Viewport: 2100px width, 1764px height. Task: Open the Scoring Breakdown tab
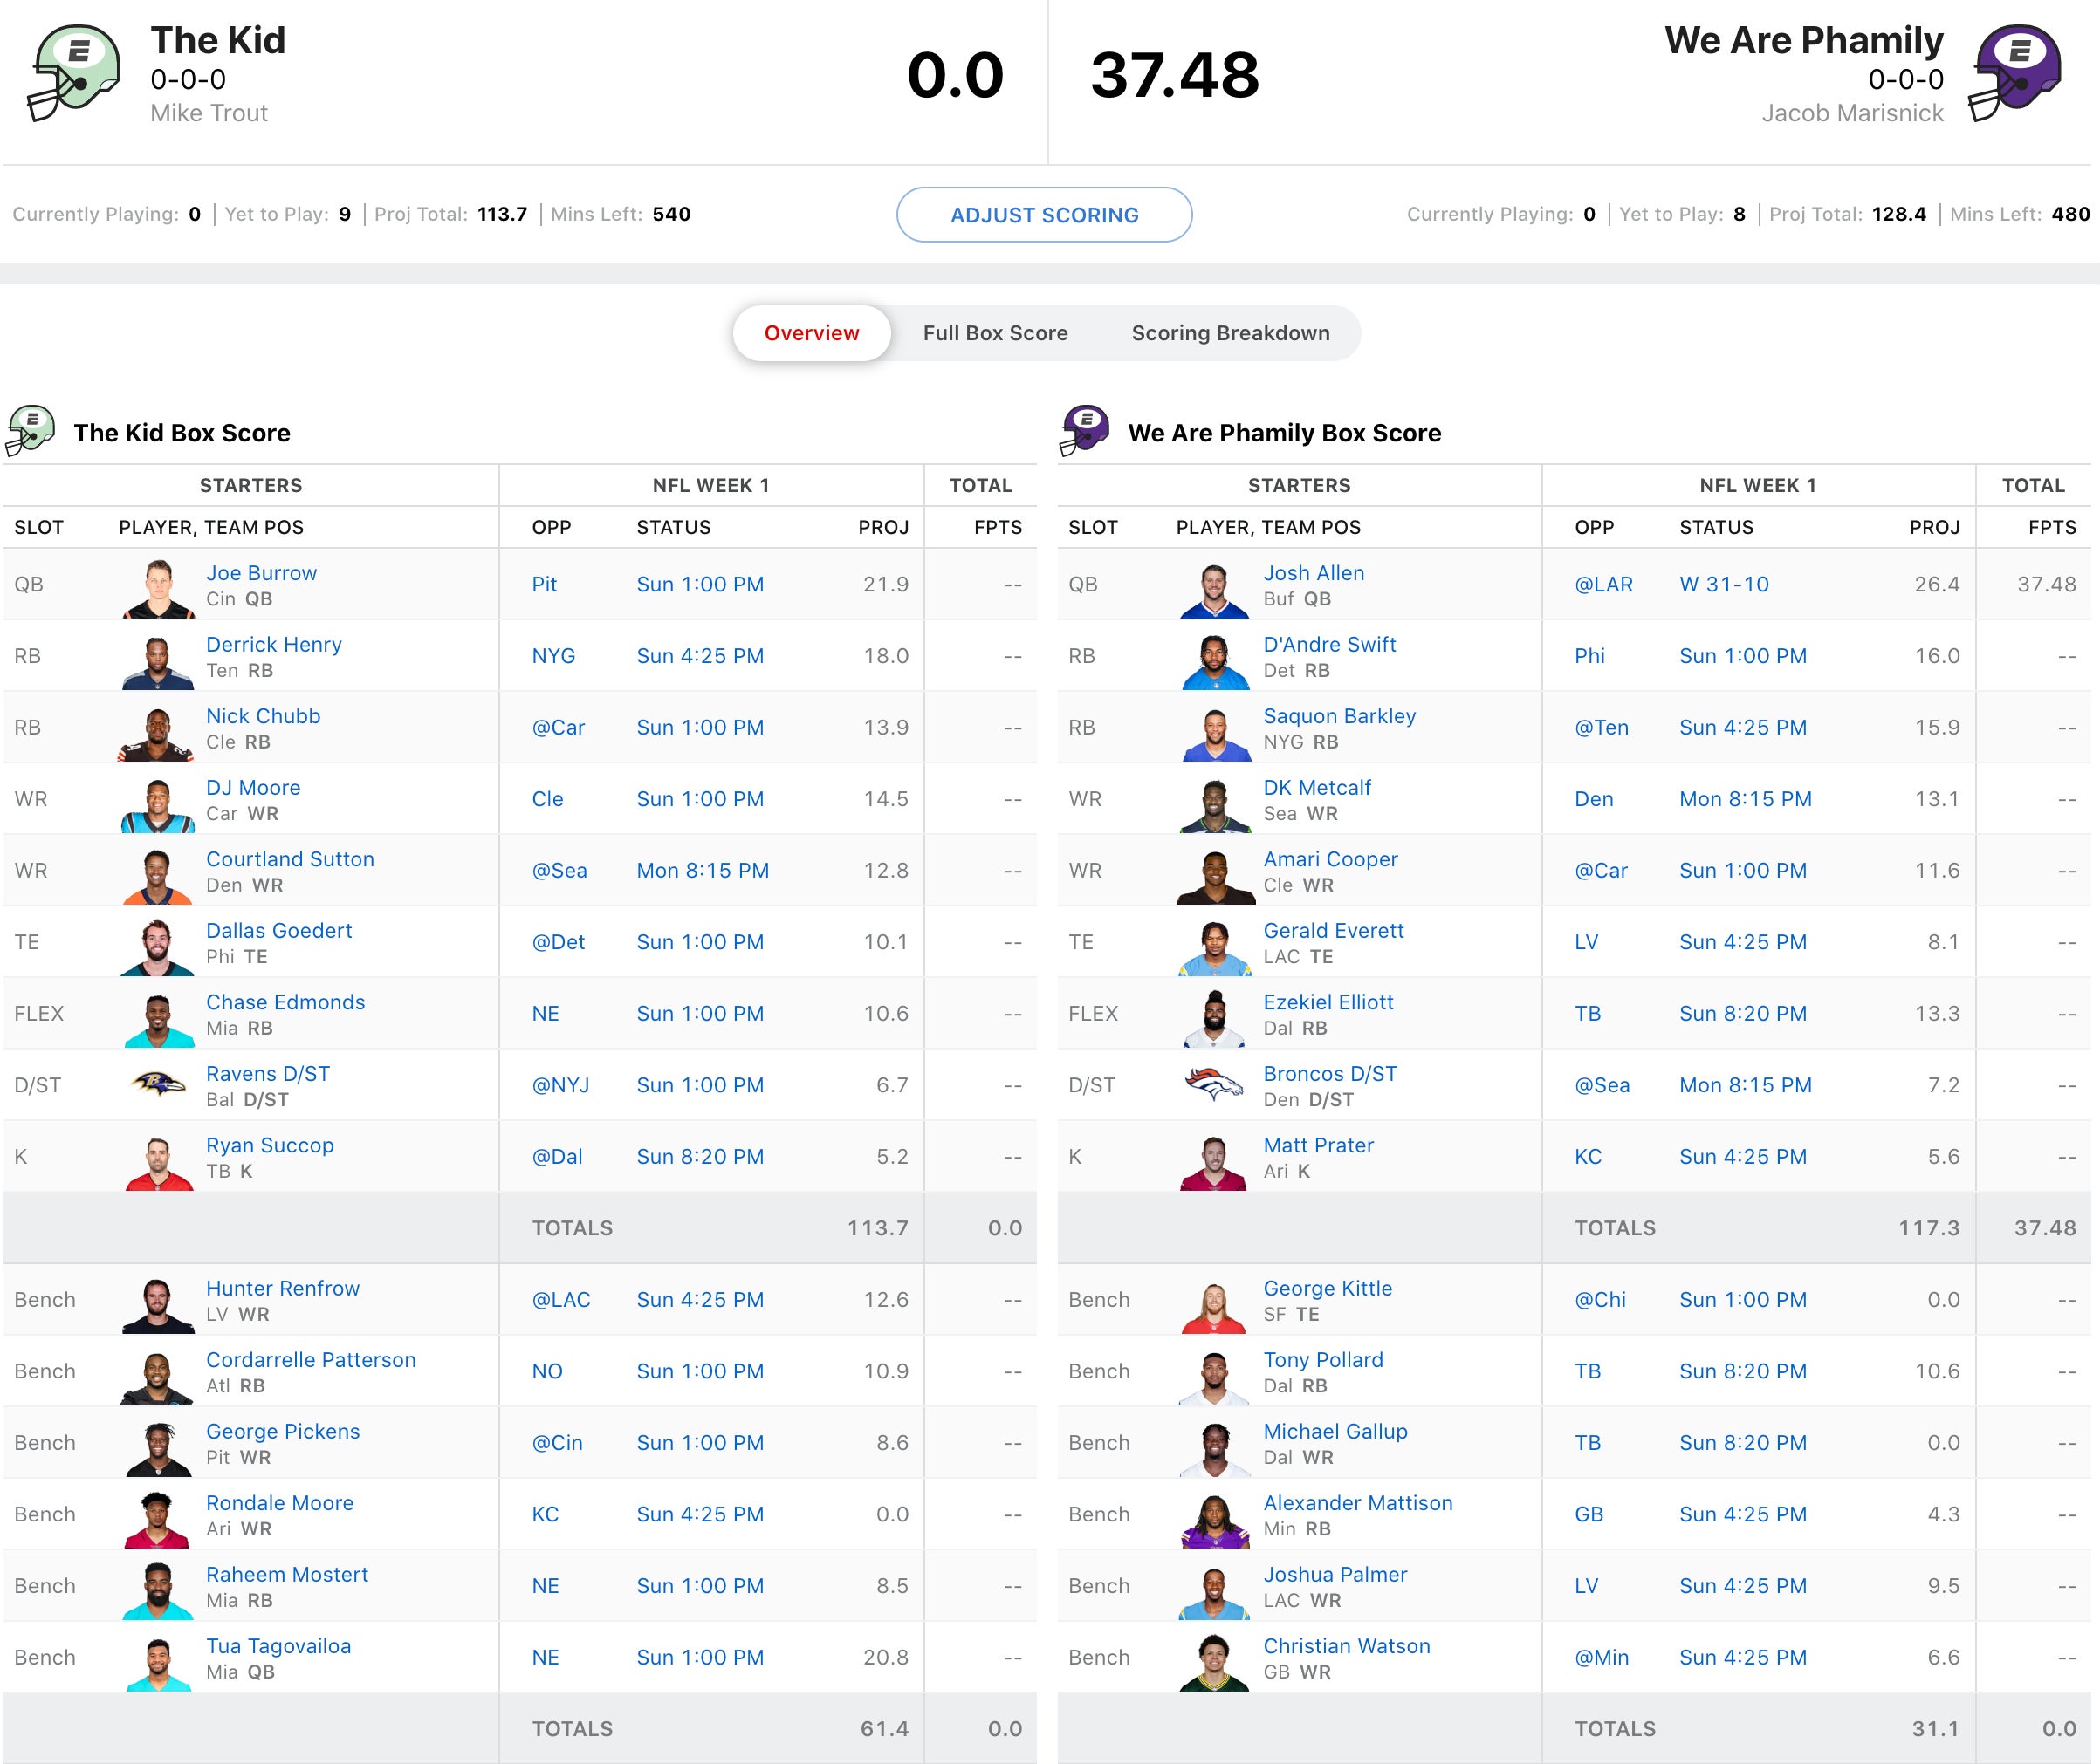tap(1230, 333)
